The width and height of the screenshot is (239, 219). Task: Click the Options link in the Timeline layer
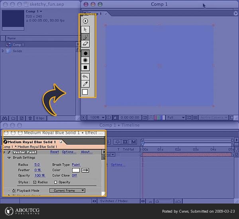coord(118,164)
